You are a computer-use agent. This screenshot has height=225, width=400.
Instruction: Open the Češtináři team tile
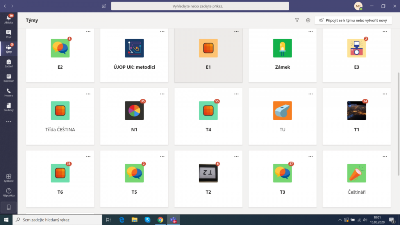(x=357, y=179)
